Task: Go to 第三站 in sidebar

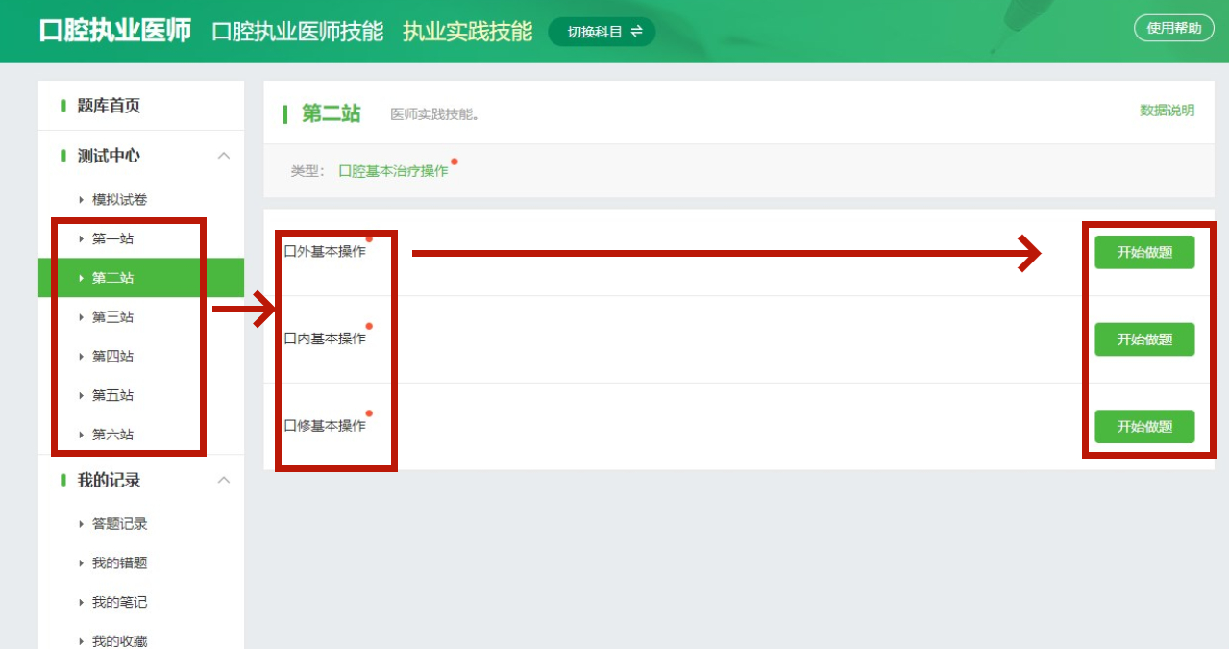Action: tap(112, 317)
